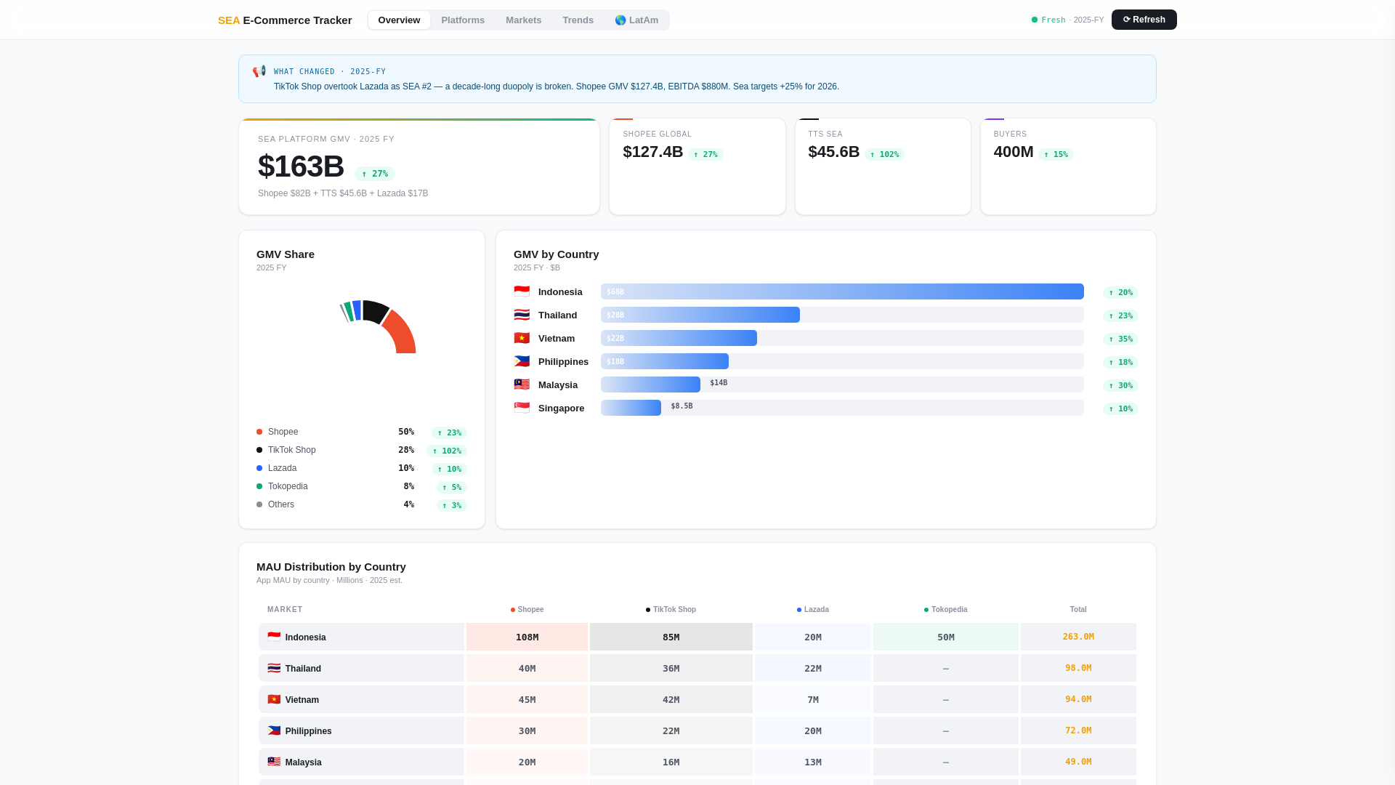The image size is (1395, 785).
Task: Click the 42M TikTok Shop Vietnam cell
Action: [671, 699]
